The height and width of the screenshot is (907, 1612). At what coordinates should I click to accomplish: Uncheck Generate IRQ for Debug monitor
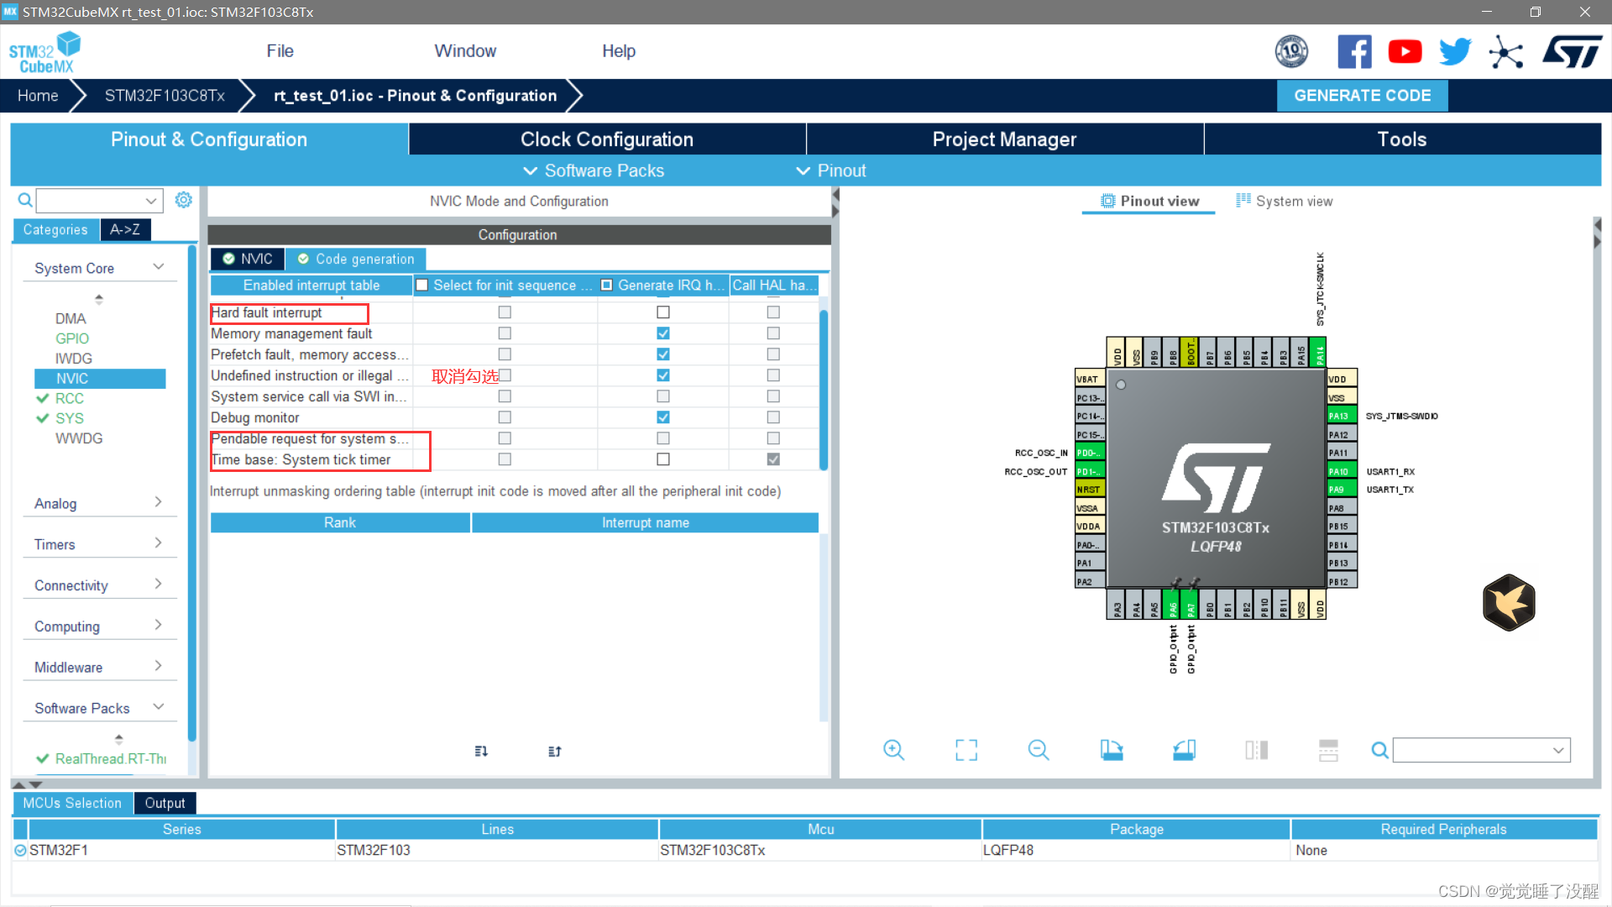pos(663,417)
